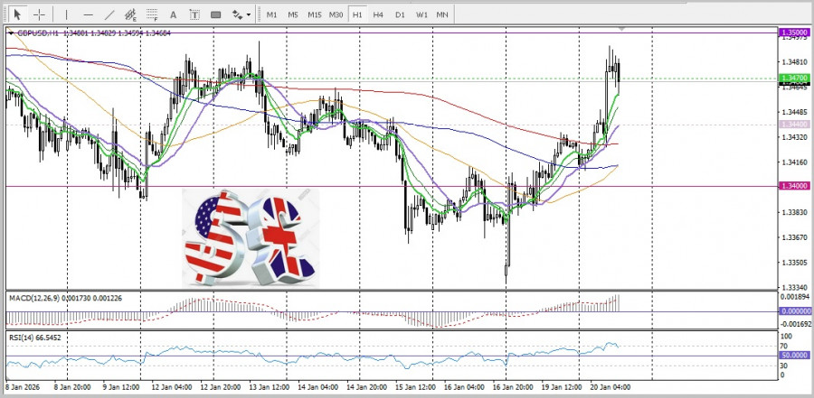The height and width of the screenshot is (398, 814).
Task: Switch to W1 weekly timeframe
Action: (421, 14)
